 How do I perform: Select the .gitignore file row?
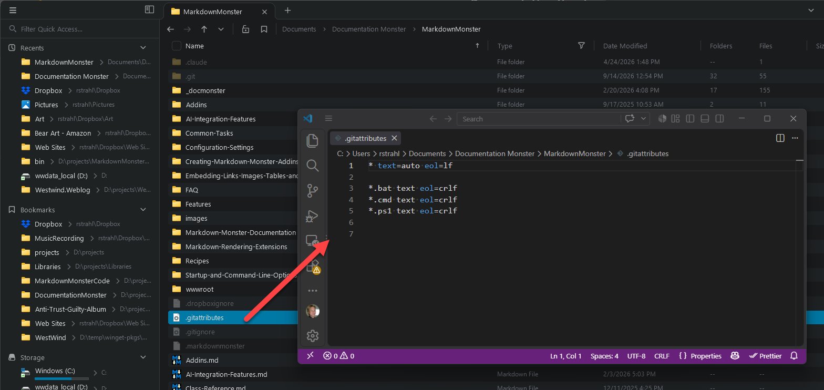(233, 332)
